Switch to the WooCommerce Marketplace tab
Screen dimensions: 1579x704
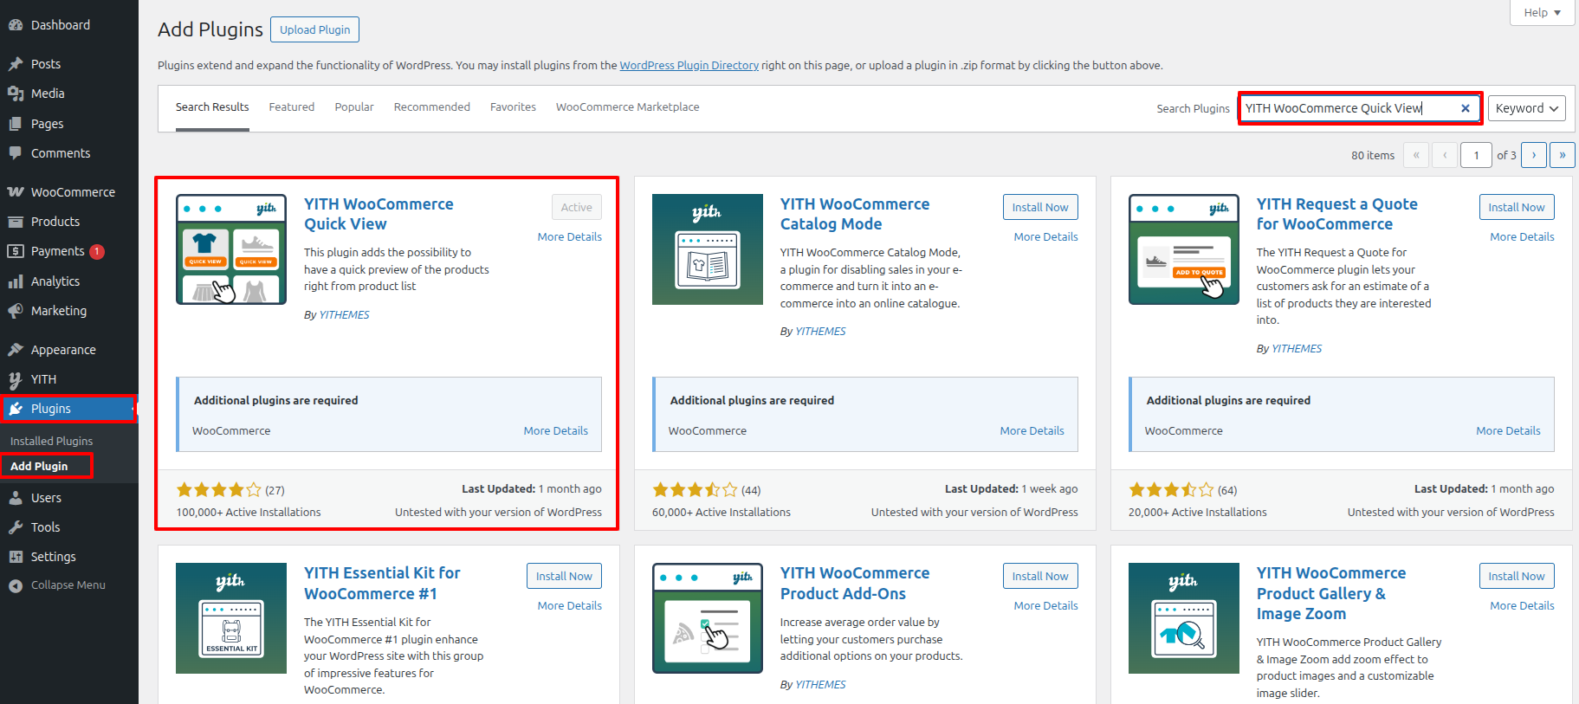[x=627, y=107]
